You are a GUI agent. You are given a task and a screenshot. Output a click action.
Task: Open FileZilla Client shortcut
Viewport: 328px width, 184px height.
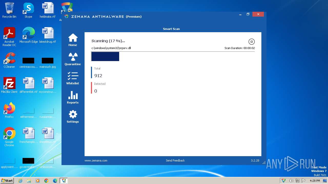[9, 85]
